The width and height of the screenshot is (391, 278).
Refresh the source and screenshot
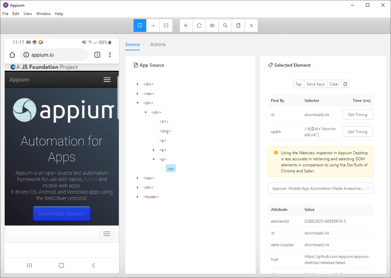[x=199, y=25]
